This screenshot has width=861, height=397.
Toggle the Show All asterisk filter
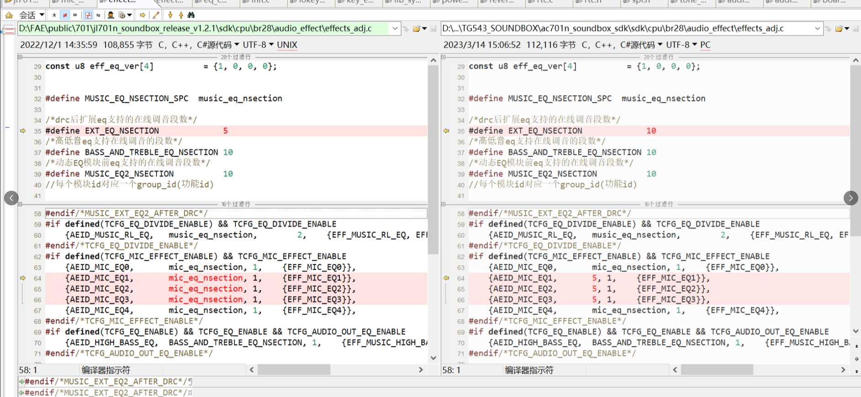click(54, 15)
